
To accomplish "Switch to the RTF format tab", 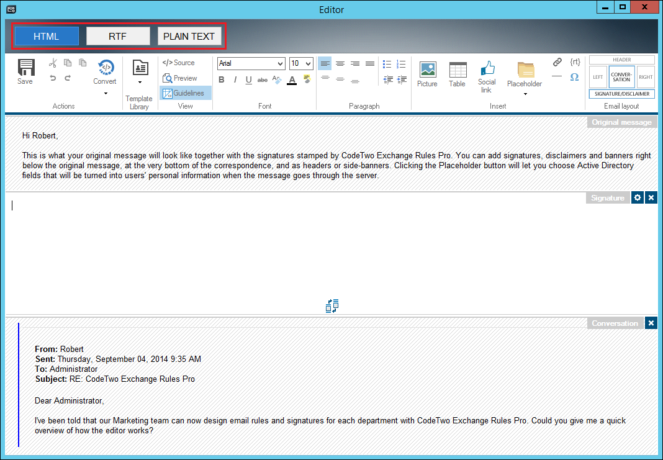I will (118, 37).
